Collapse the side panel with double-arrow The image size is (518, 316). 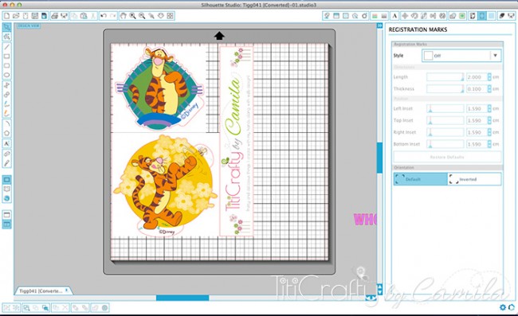379,25
